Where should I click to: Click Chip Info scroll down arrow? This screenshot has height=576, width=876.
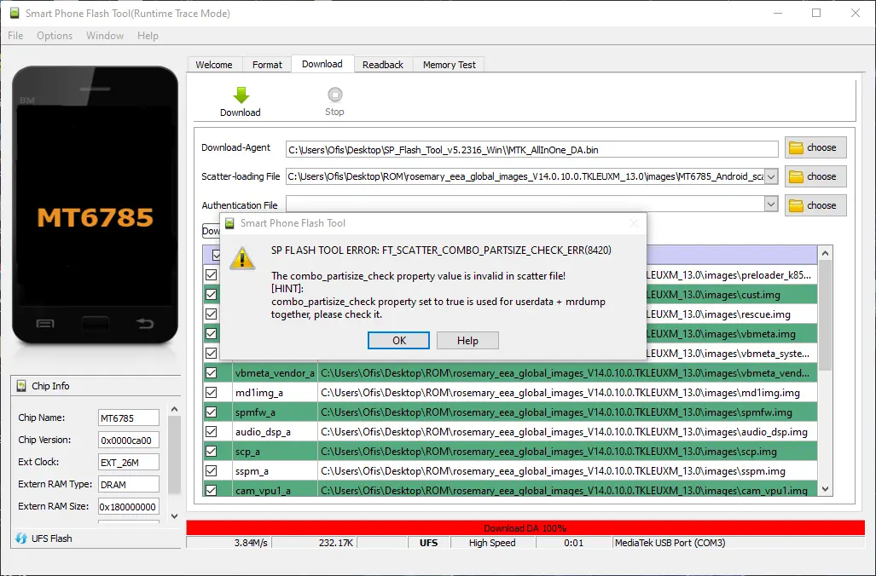pyautogui.click(x=174, y=516)
